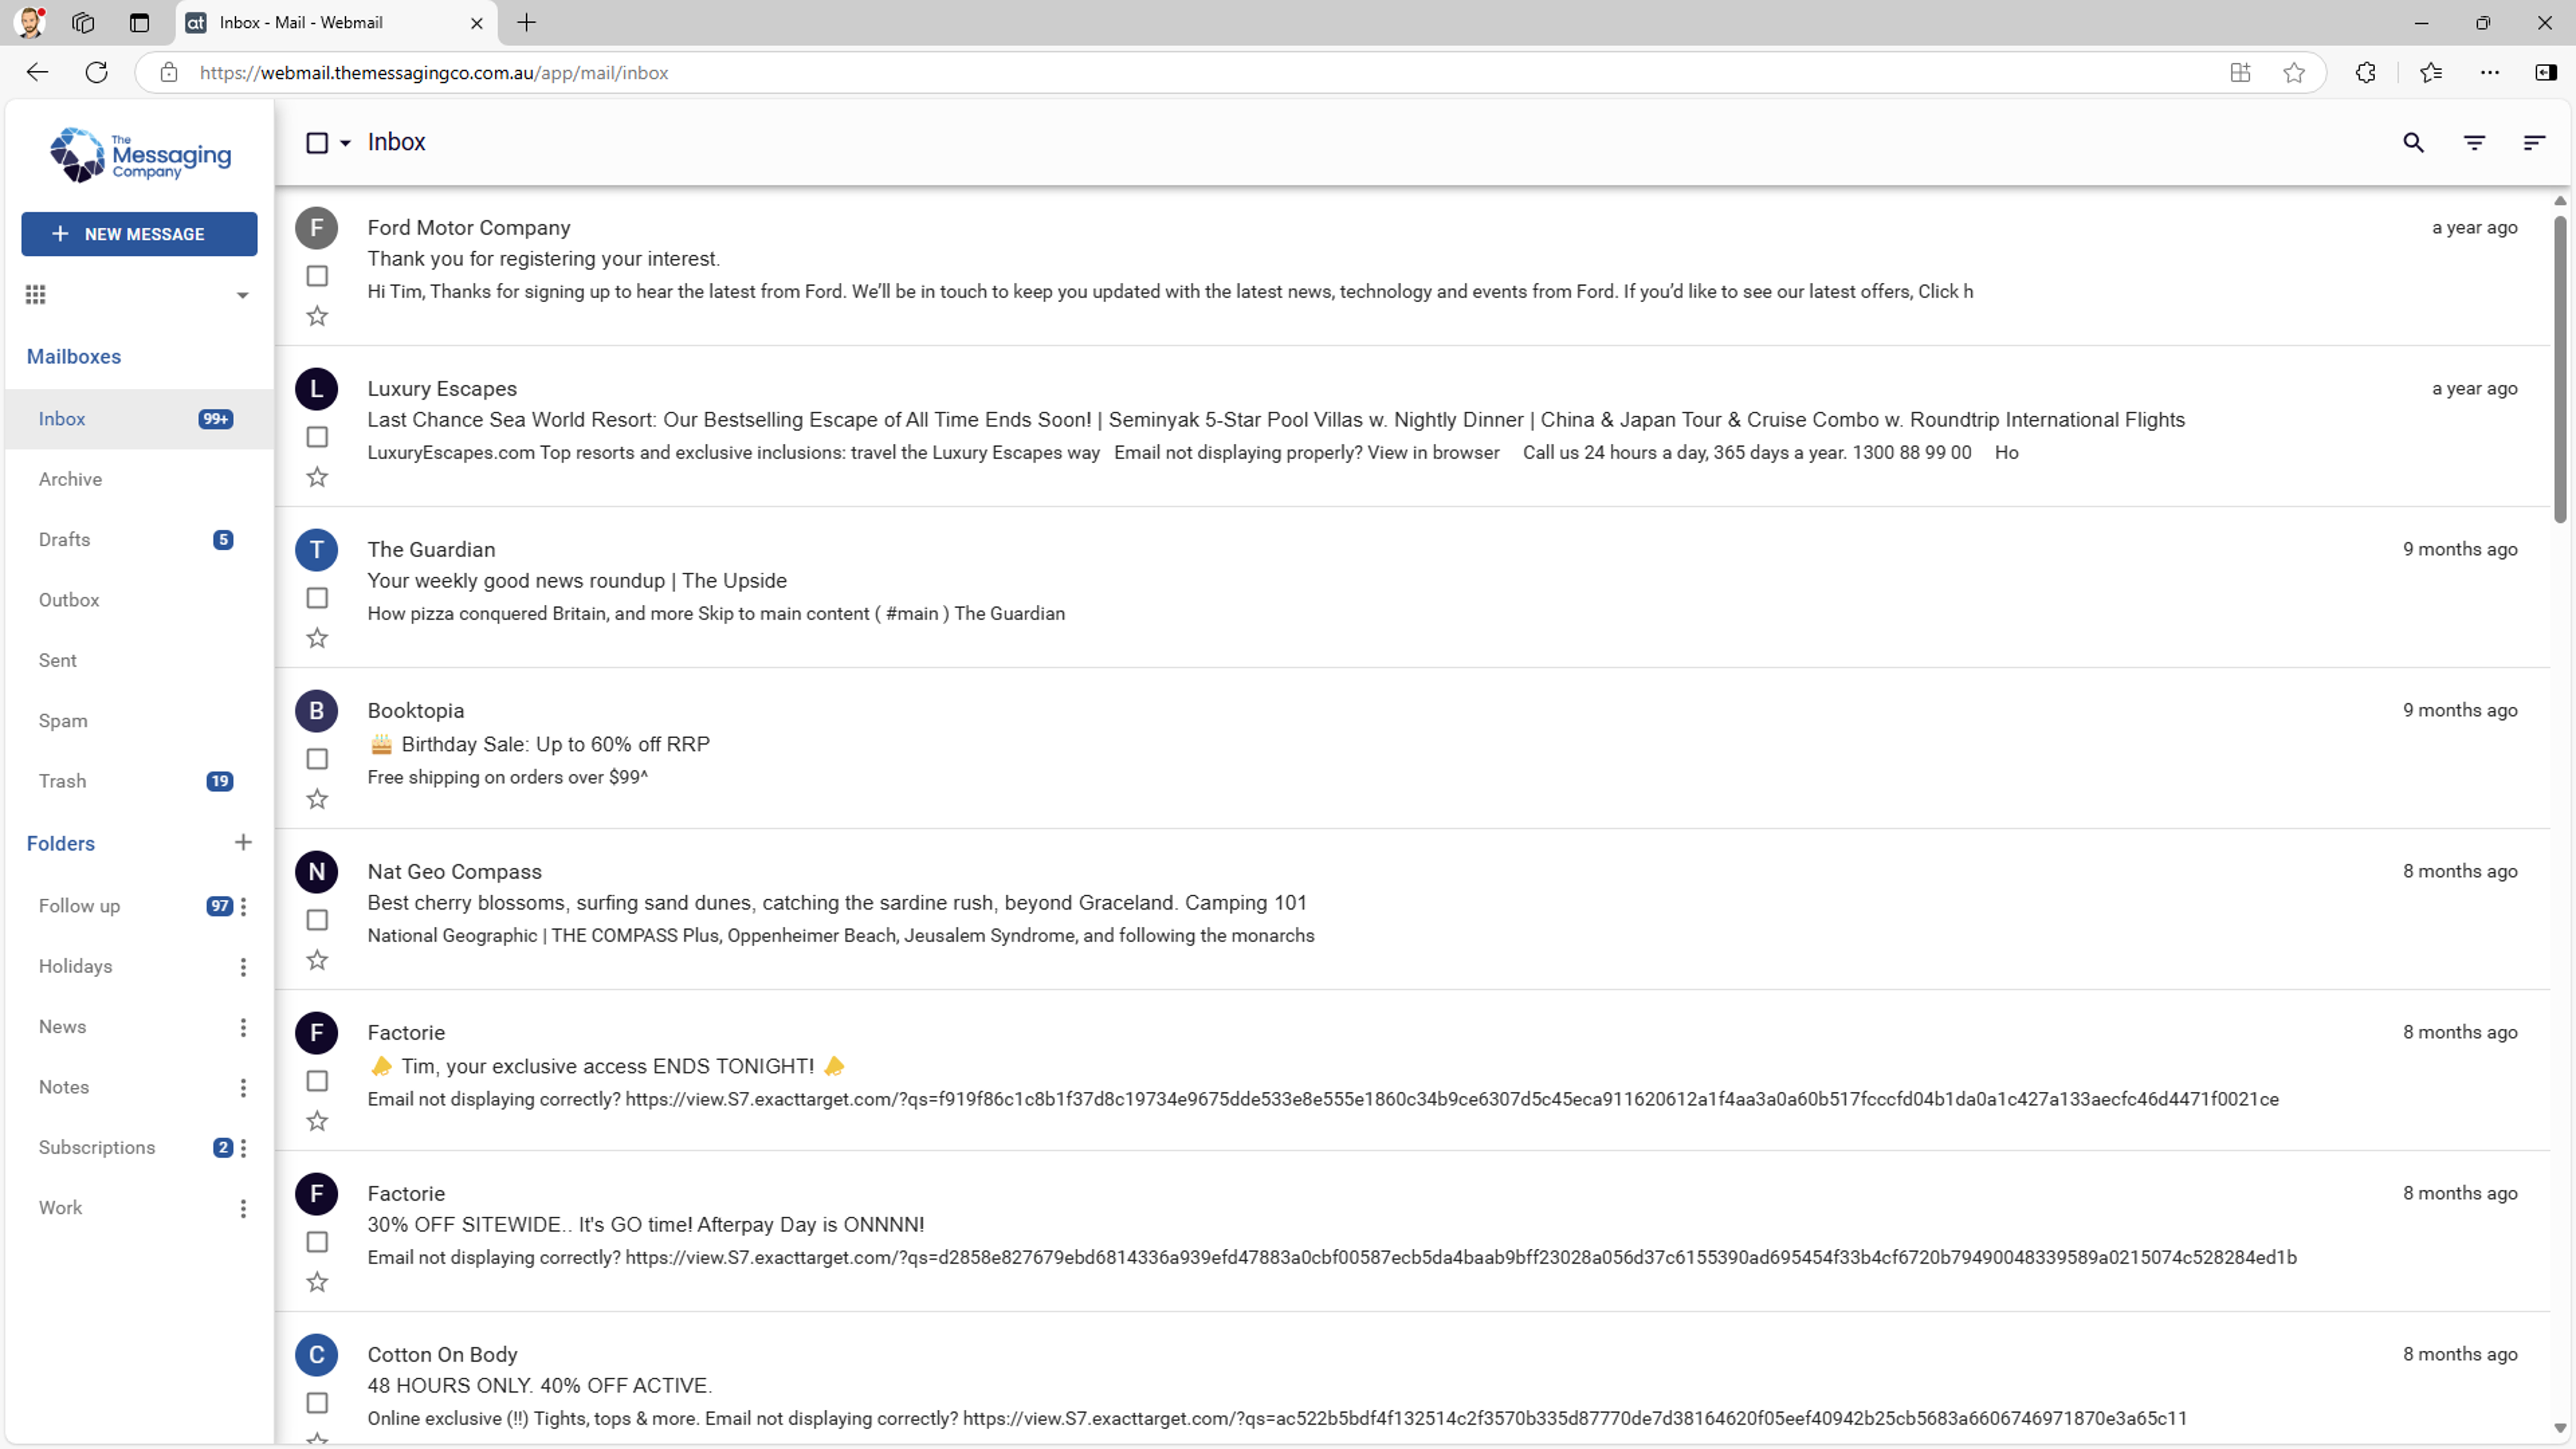Open the Drafts mailbox

click(x=139, y=540)
